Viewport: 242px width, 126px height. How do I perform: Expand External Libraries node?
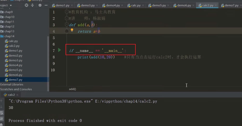[12, 84]
